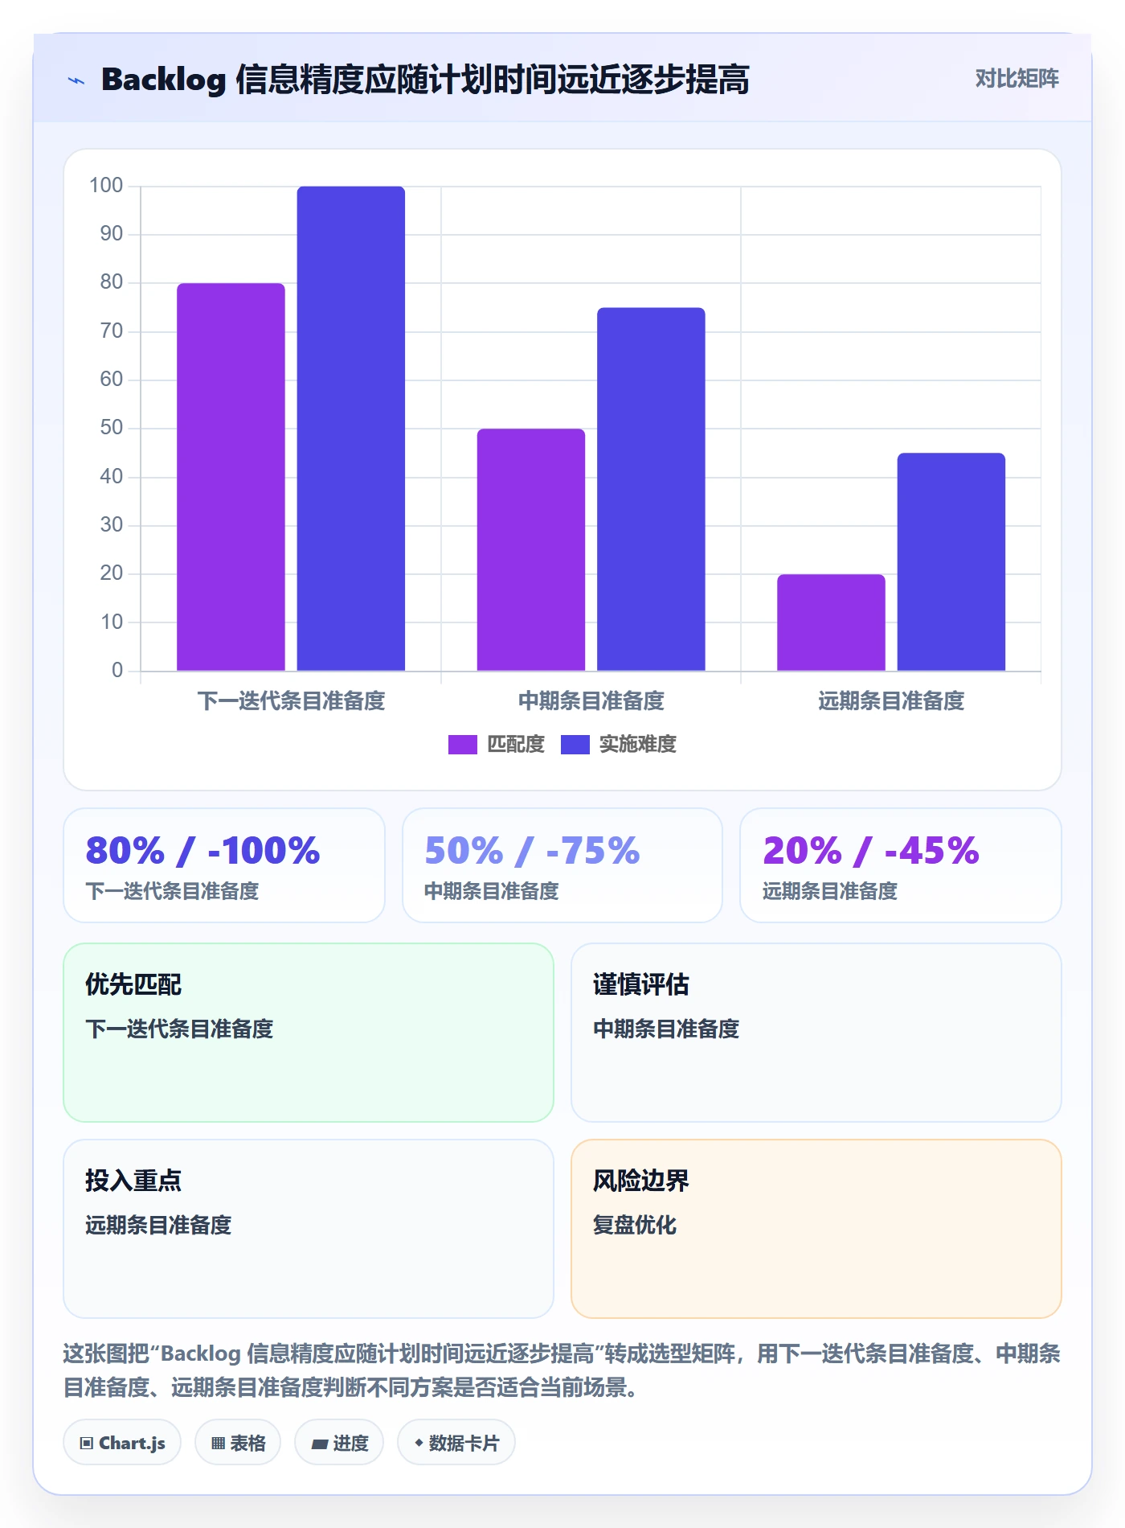Open the 优先匹配 green card
The image size is (1125, 1528).
[309, 1033]
